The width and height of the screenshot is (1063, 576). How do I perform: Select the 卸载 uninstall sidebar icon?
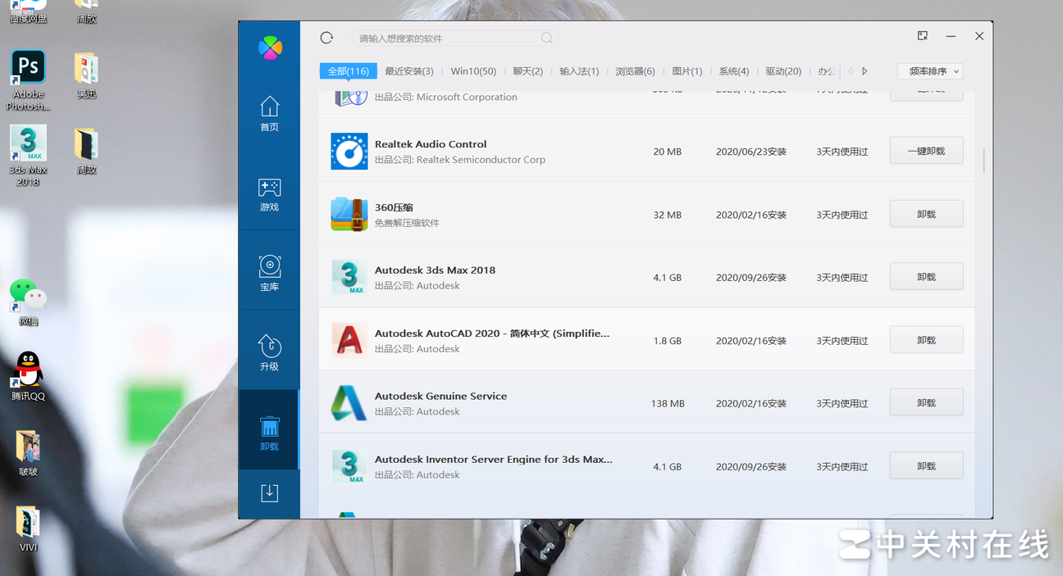tap(269, 433)
